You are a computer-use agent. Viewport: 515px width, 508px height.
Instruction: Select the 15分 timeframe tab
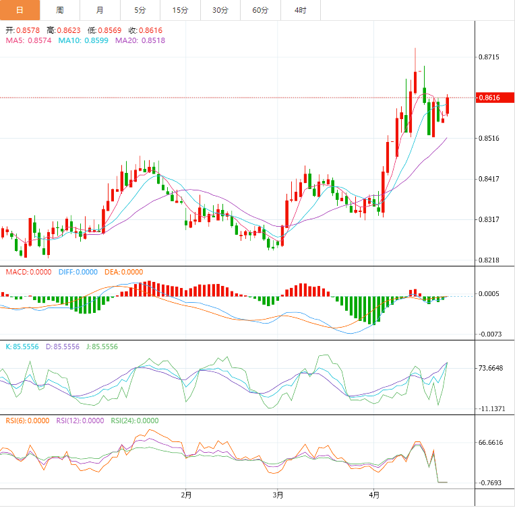click(x=180, y=10)
